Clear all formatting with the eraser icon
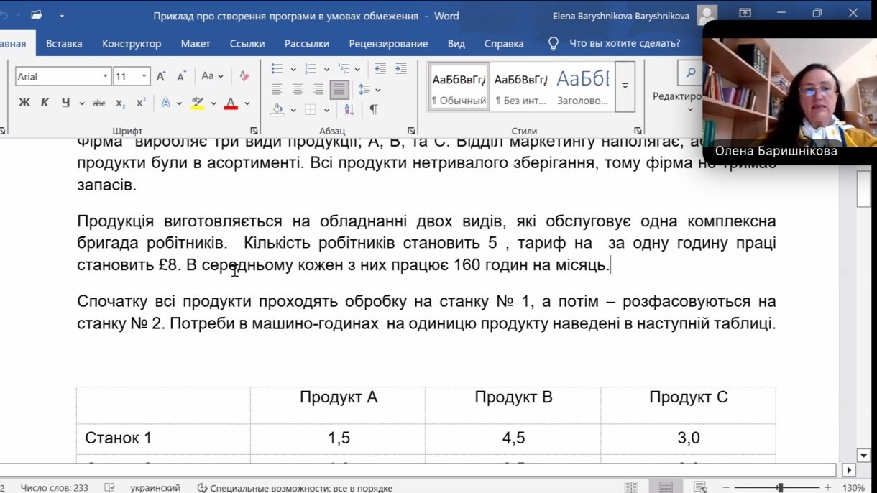 [244, 76]
